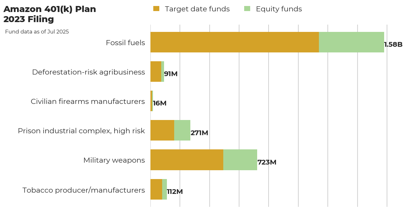Click the Amazon 401(k) Plan 2023 Filing title
406x210 pixels.
50,14
